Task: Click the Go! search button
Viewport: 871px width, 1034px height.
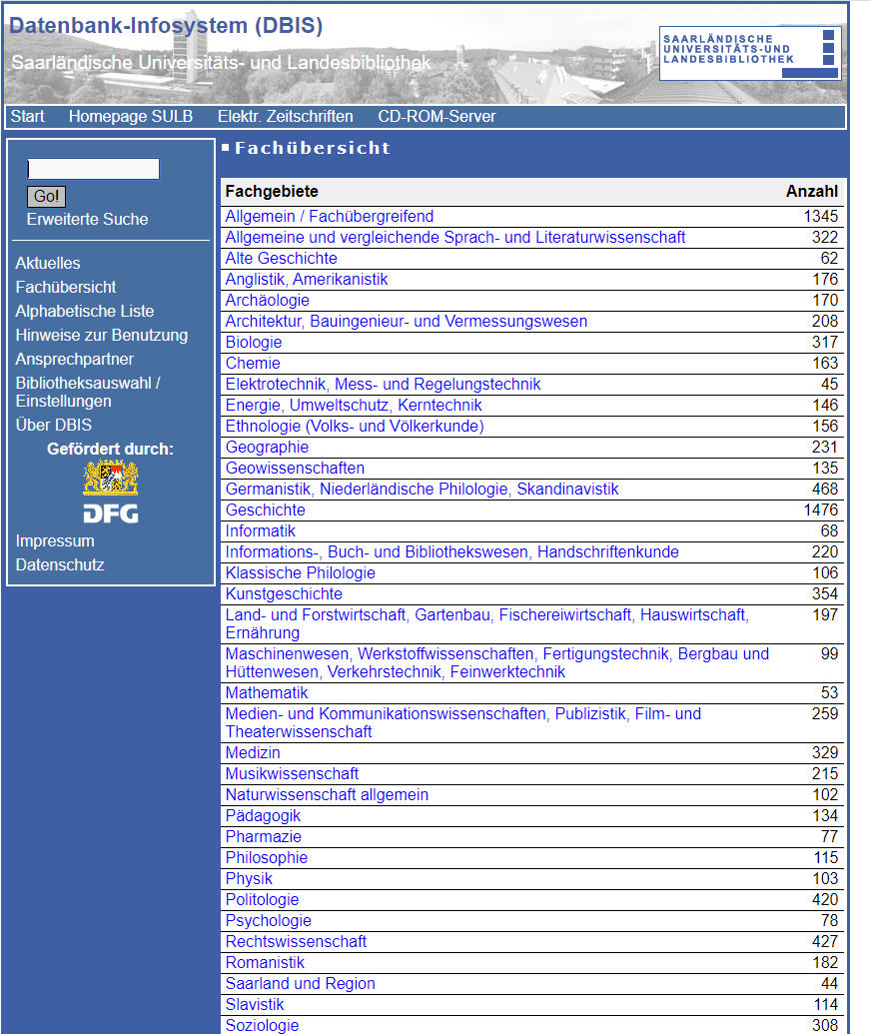Action: [46, 197]
